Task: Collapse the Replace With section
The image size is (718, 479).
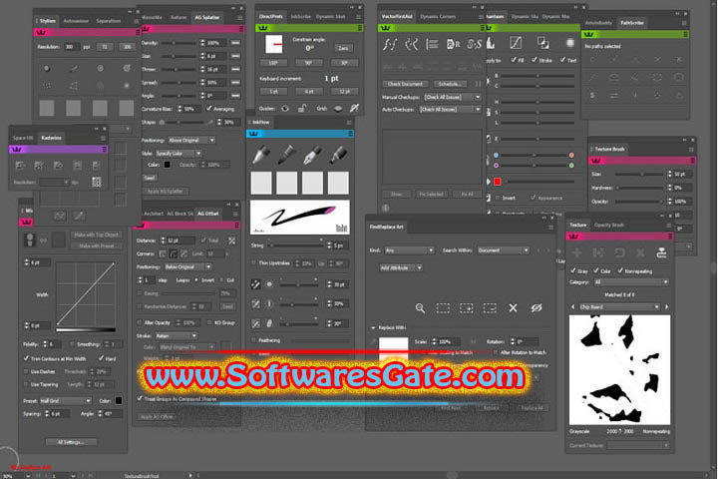Action: click(x=373, y=327)
